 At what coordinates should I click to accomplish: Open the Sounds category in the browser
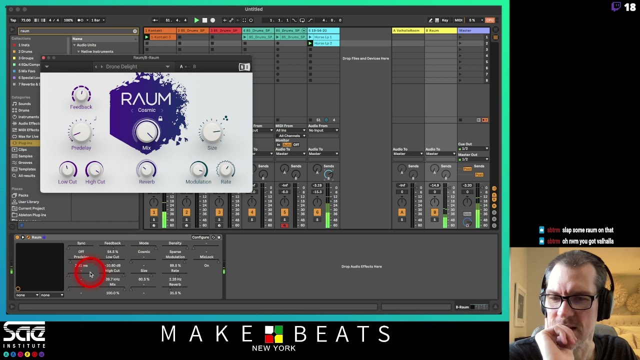(x=24, y=104)
